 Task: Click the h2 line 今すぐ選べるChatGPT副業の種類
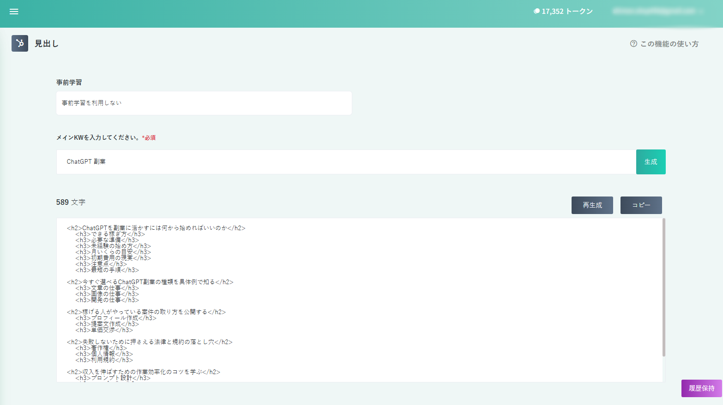pos(150,282)
